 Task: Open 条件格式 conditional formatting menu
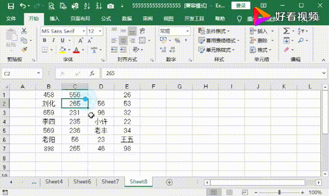tap(214, 31)
